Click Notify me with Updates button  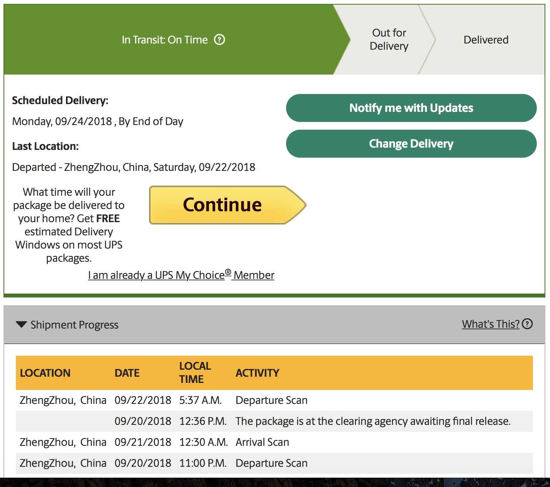pos(411,108)
